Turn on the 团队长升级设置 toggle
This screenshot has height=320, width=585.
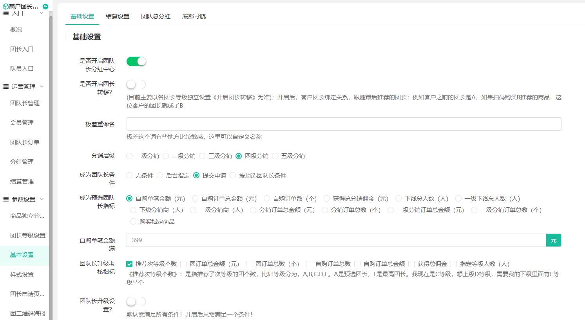tap(136, 301)
